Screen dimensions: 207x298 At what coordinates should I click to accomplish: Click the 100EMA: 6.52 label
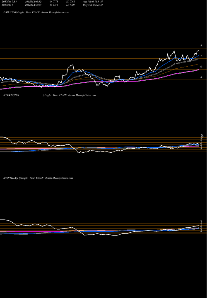pyautogui.click(x=33, y=2)
